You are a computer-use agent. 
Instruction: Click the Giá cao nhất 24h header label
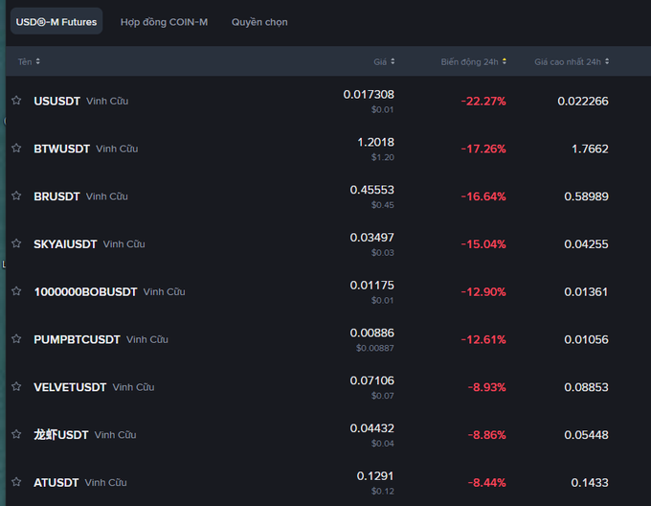(567, 62)
